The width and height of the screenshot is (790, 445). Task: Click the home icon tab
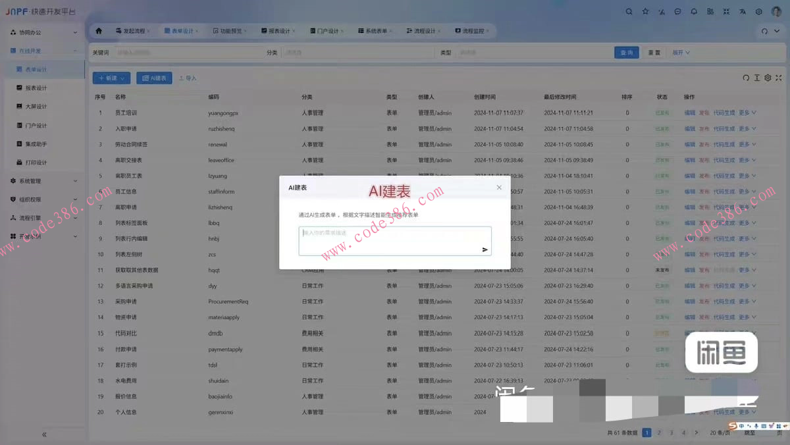click(x=99, y=31)
